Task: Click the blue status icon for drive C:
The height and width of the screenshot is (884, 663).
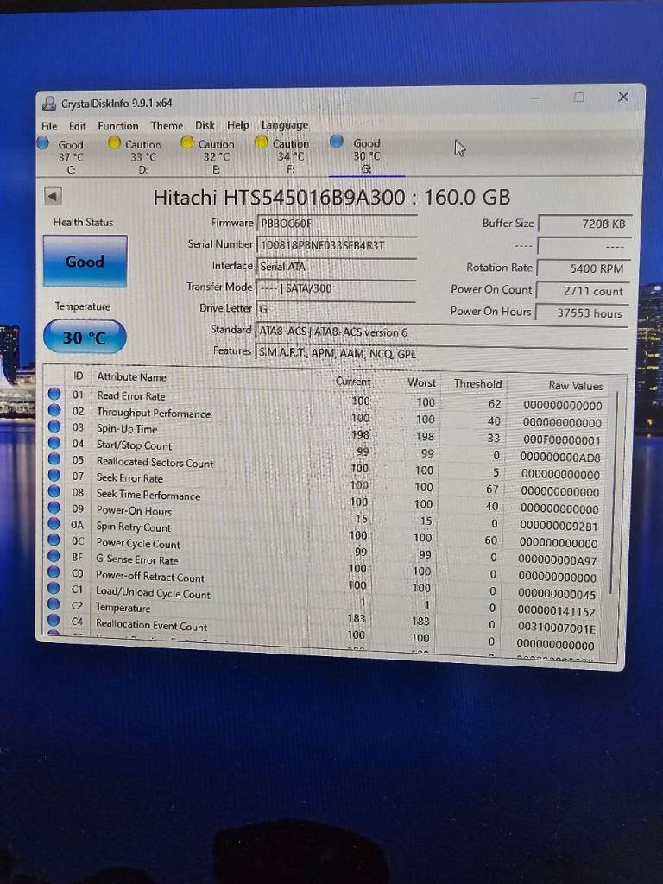Action: pos(43,143)
